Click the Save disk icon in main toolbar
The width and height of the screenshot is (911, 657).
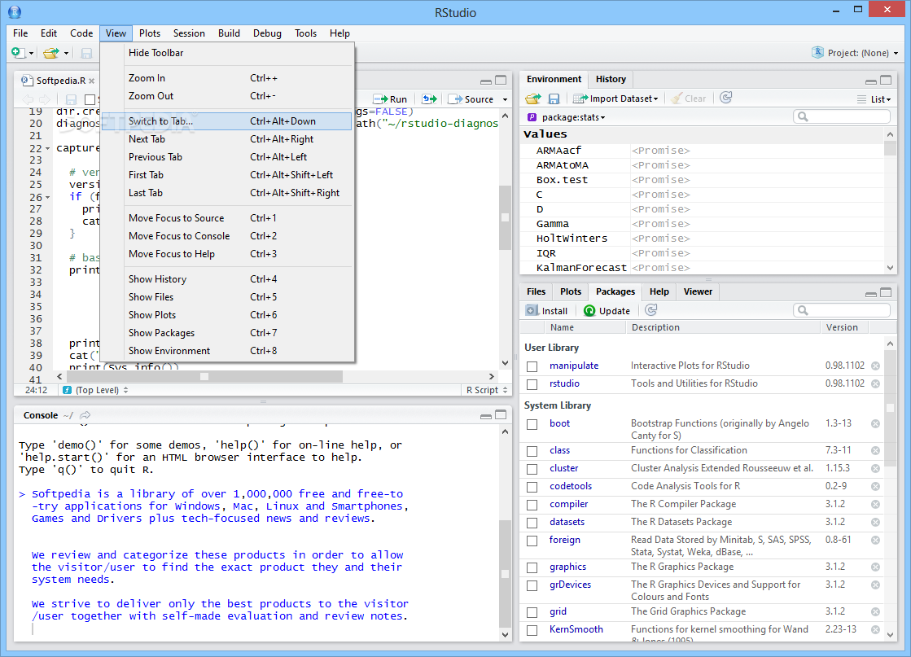pos(86,54)
